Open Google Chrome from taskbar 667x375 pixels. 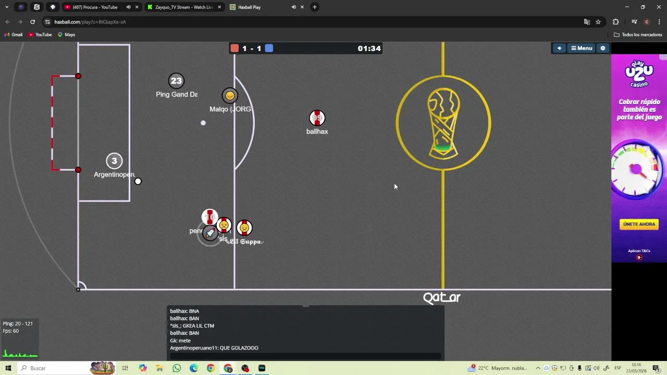point(211,368)
